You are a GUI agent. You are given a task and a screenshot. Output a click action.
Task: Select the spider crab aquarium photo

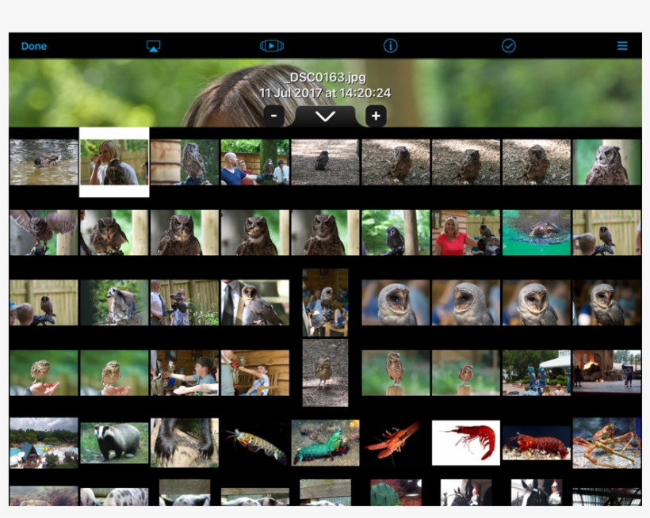tap(606, 443)
